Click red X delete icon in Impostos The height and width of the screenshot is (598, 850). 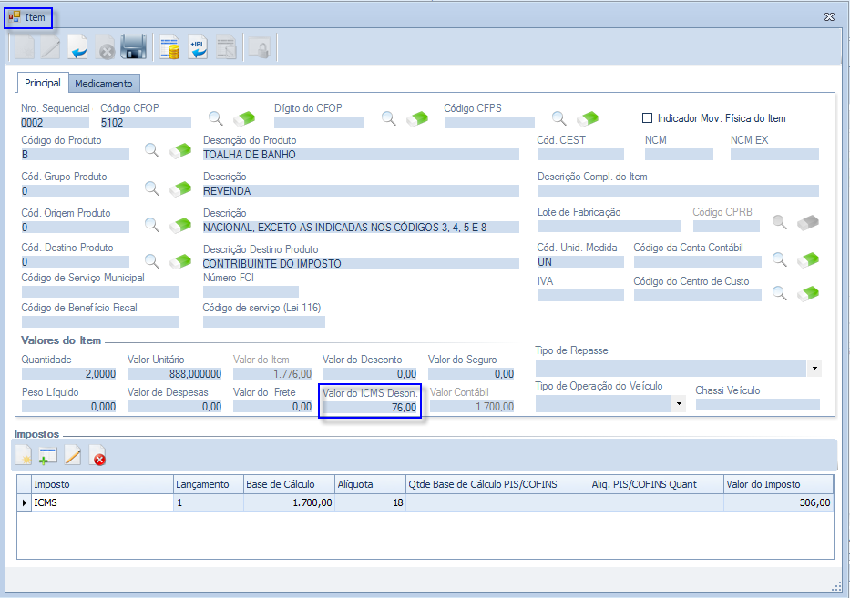[97, 455]
